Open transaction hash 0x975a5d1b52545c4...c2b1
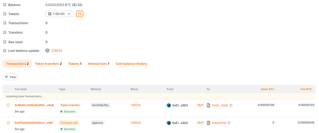This screenshot has height=133, width=319. coord(34,123)
